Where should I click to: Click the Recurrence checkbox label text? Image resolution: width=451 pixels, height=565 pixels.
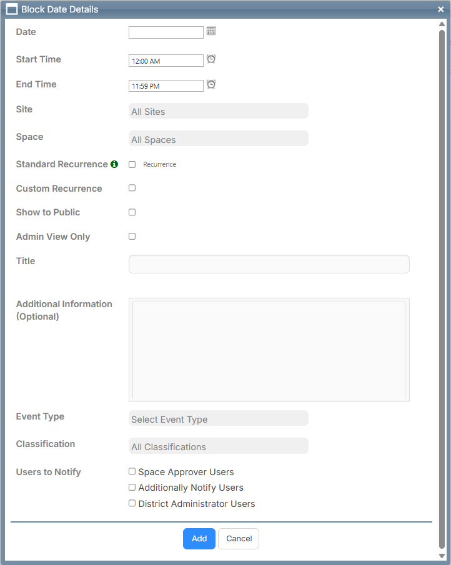point(160,164)
